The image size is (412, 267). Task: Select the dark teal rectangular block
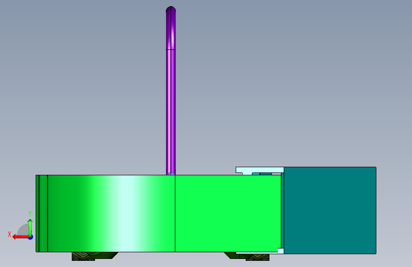pos(330,210)
